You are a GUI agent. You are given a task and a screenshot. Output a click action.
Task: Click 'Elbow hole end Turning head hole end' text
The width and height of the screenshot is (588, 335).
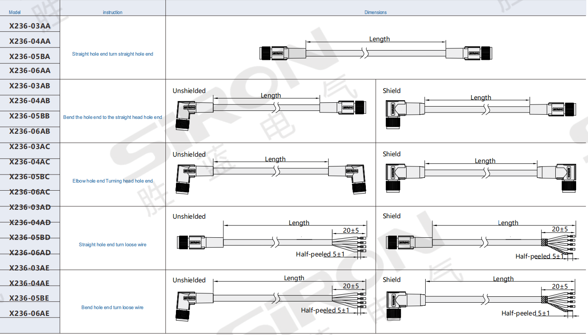(112, 181)
